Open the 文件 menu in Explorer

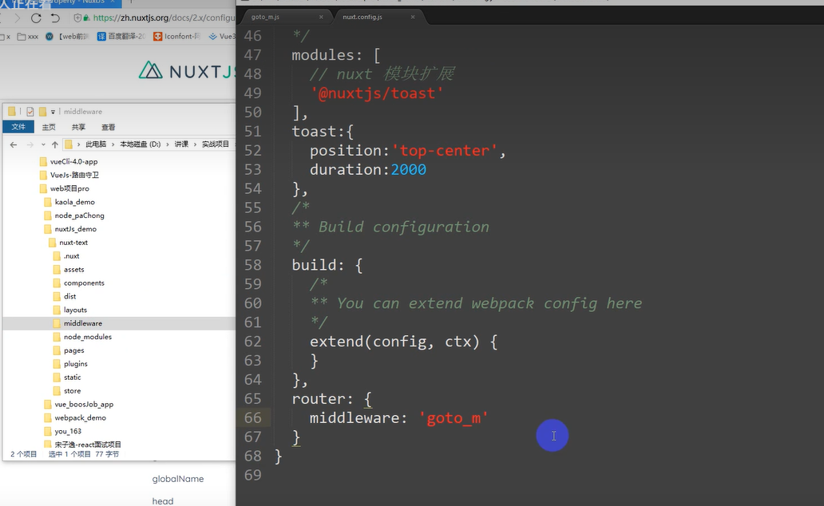pyautogui.click(x=18, y=127)
